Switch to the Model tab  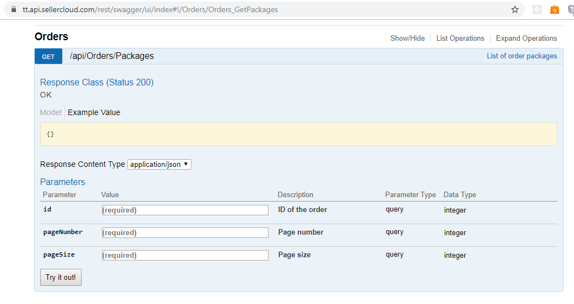[x=51, y=112]
